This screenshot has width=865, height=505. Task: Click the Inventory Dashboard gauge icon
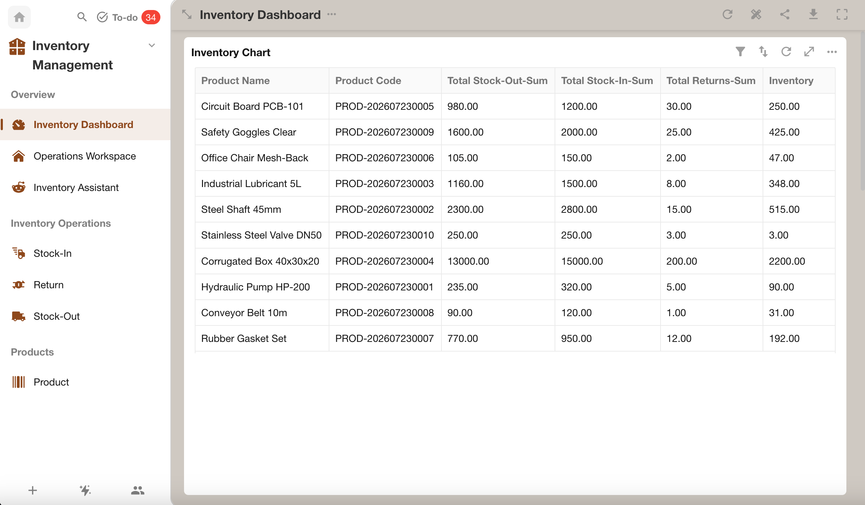pos(19,124)
